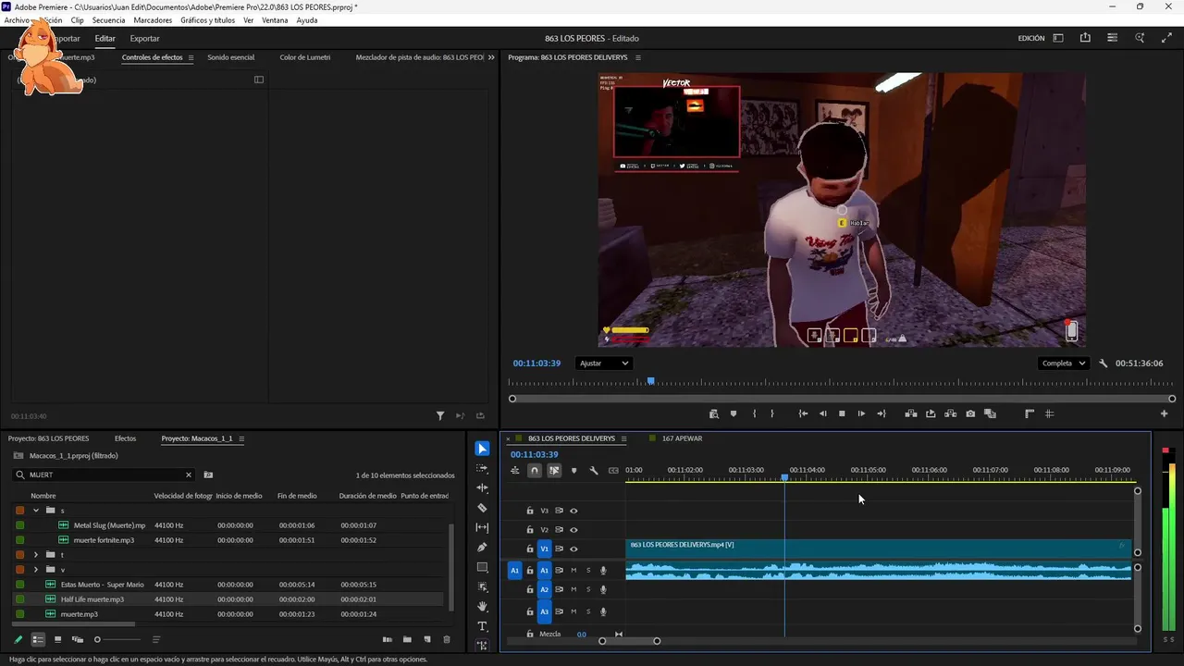
Task: Switch to the 167 APEWAR sequence tab
Action: [682, 438]
